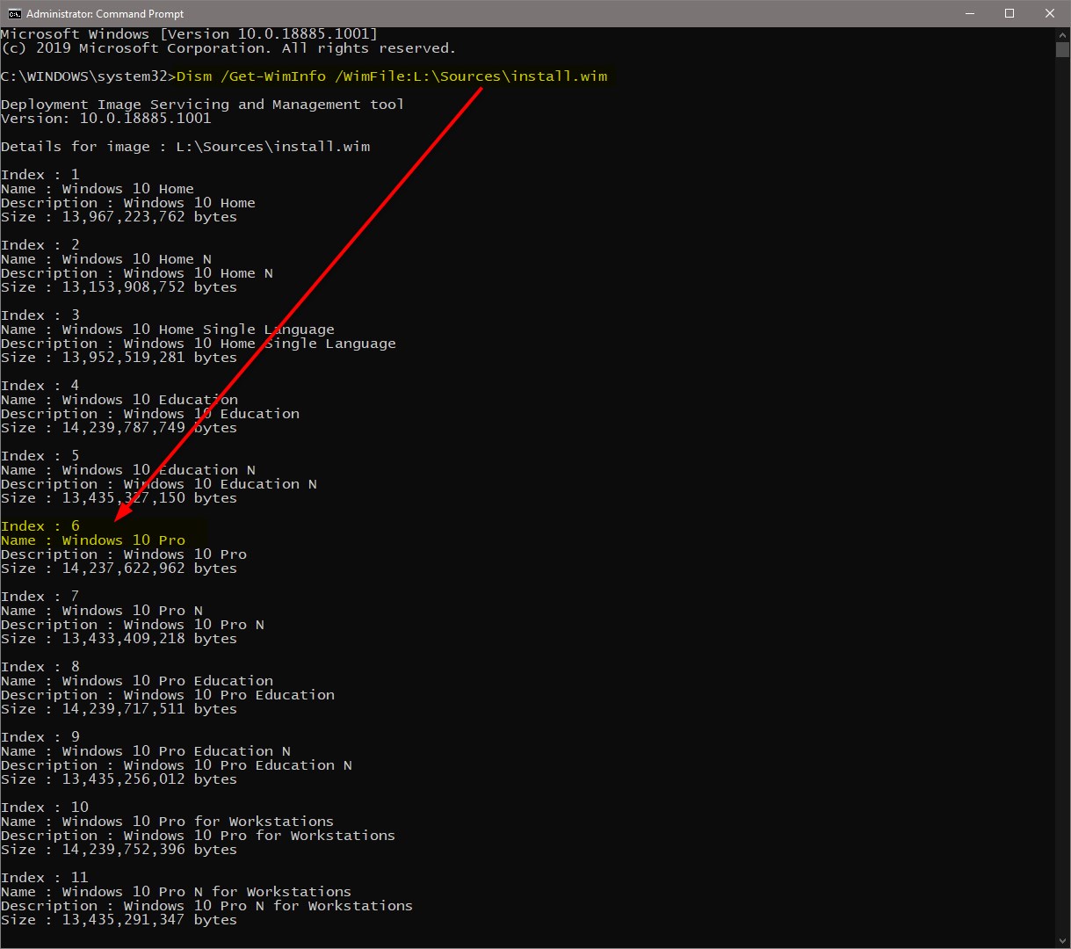Click 'Name : Windows 10 Home Single Language'
Viewport: 1071px width, 949px height.
[168, 330]
